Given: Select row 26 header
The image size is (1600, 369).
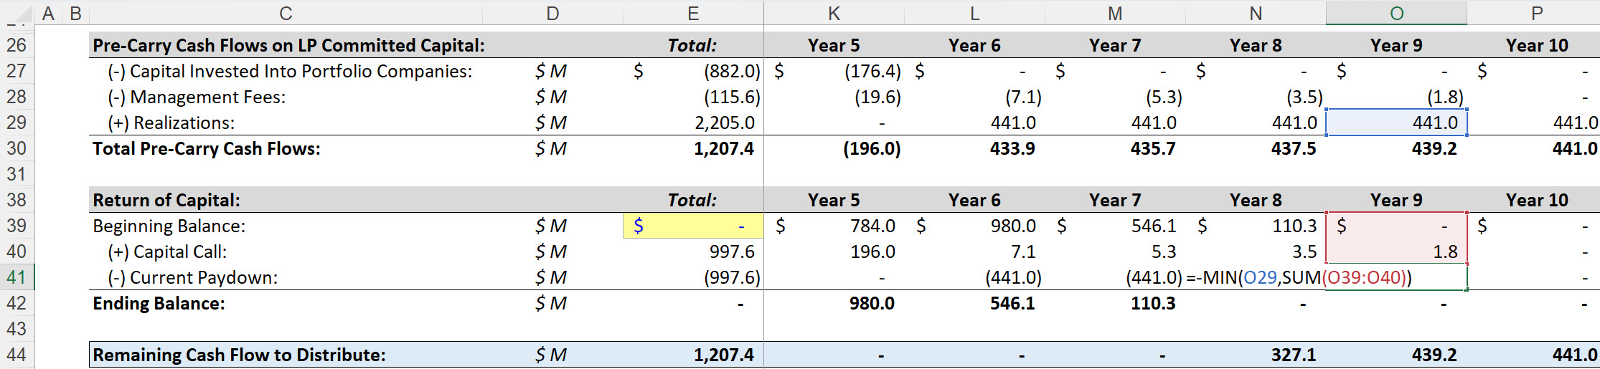Looking at the screenshot, I should pos(17,45).
